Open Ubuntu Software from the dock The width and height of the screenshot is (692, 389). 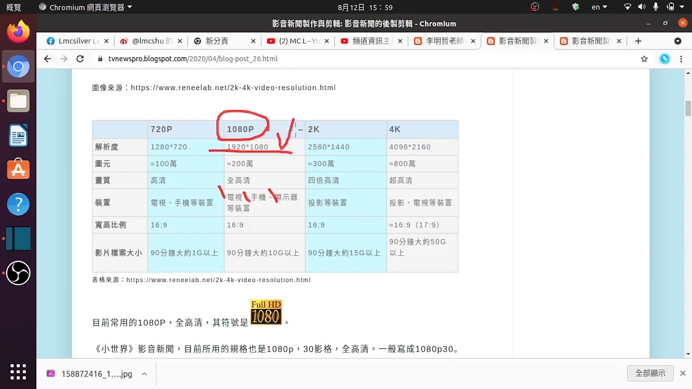click(x=18, y=169)
